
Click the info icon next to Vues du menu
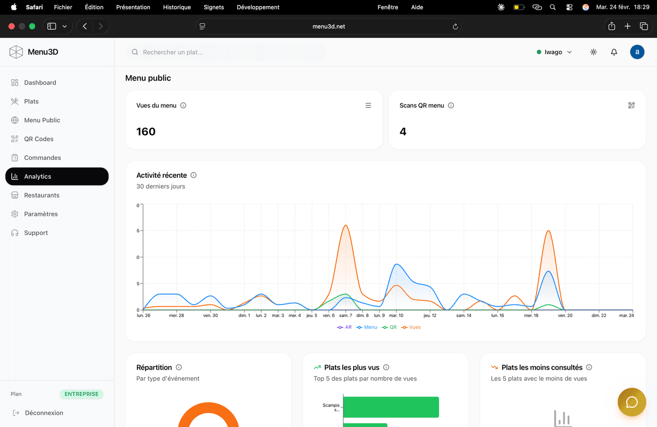coord(183,106)
